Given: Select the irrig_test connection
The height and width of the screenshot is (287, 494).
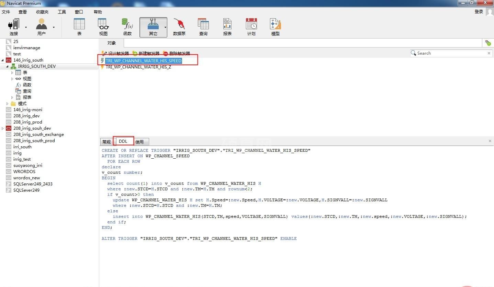Looking at the screenshot, I should point(22,159).
